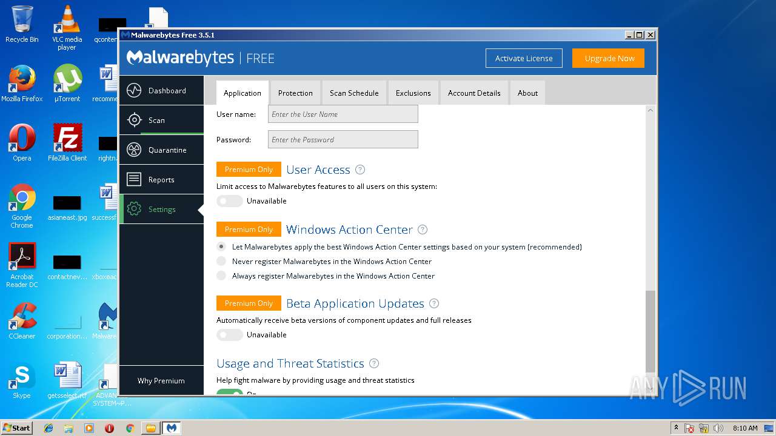Open asianeast.jpg desktop file
This screenshot has width=776, height=436.
pyautogui.click(x=67, y=208)
